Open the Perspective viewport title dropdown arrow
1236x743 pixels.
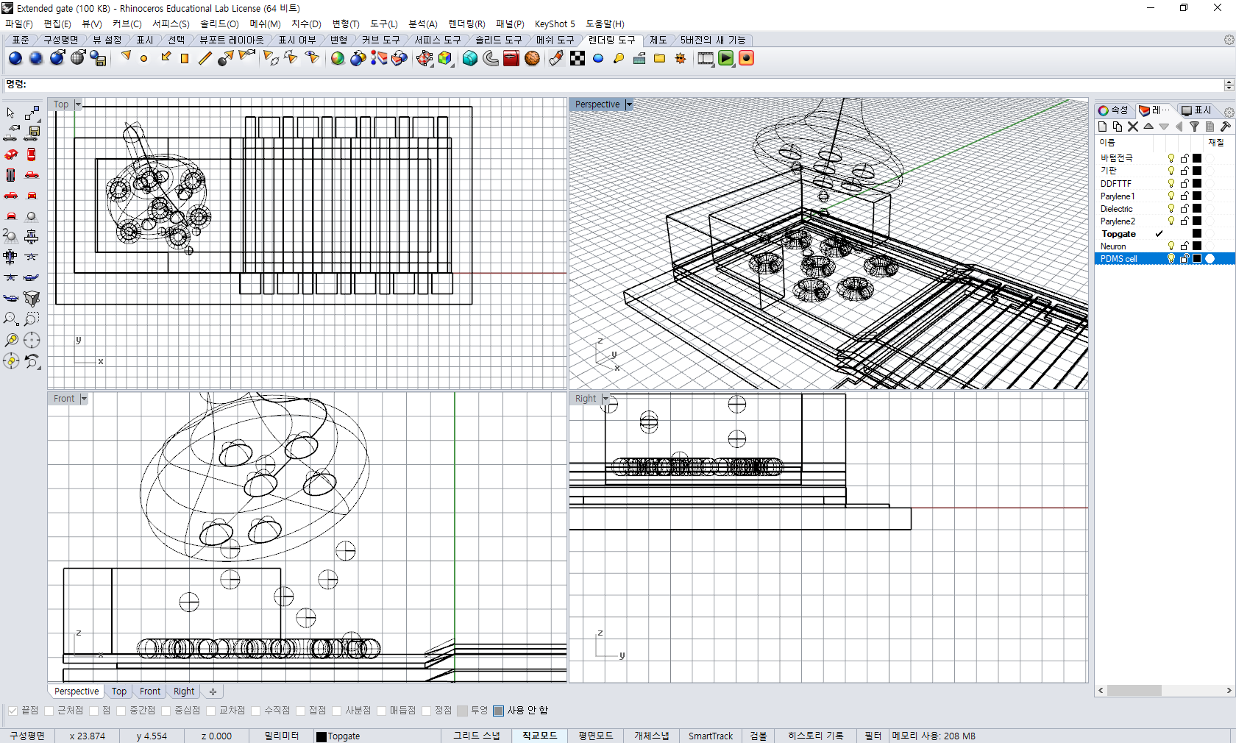[629, 104]
